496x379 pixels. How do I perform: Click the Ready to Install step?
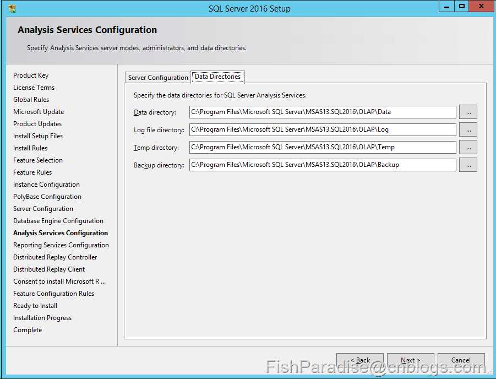tap(35, 306)
